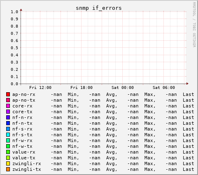Select the yellow-green value-tx swatch

[x=8, y=158]
